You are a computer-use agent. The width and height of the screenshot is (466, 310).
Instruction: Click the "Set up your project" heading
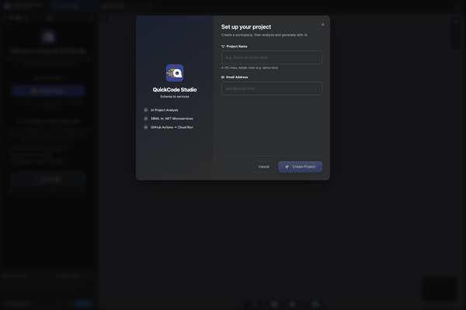pos(246,27)
